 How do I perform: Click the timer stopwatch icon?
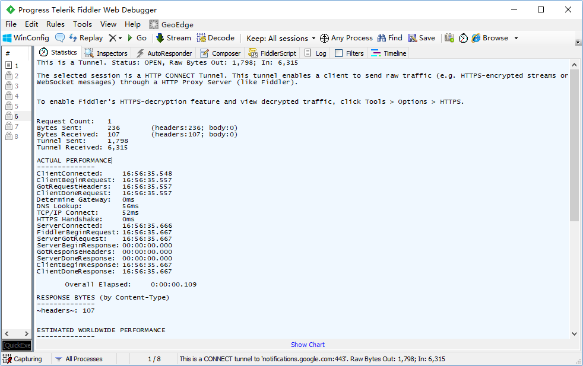(x=463, y=38)
